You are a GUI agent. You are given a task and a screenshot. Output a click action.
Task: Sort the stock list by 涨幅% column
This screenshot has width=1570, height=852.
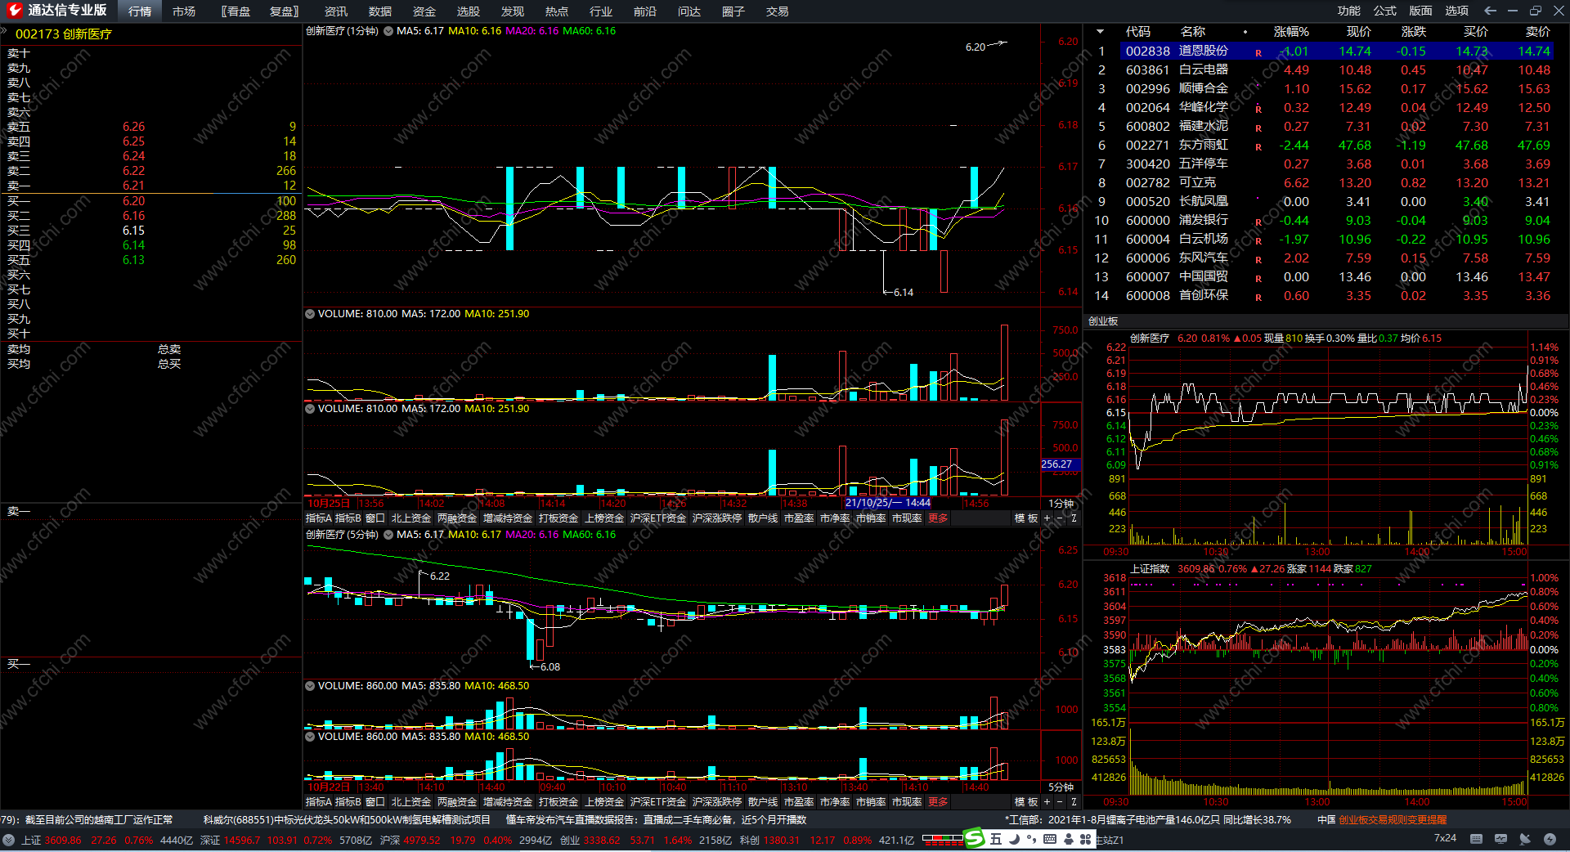coord(1291,32)
